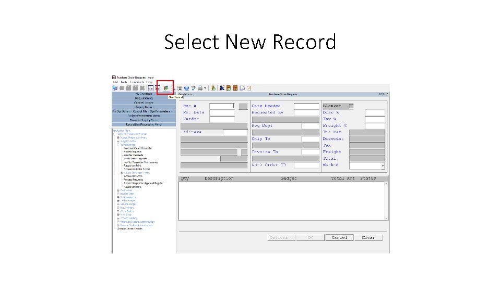The width and height of the screenshot is (501, 281).
Task: Click the Total Amt column header
Action: [x=343, y=178]
